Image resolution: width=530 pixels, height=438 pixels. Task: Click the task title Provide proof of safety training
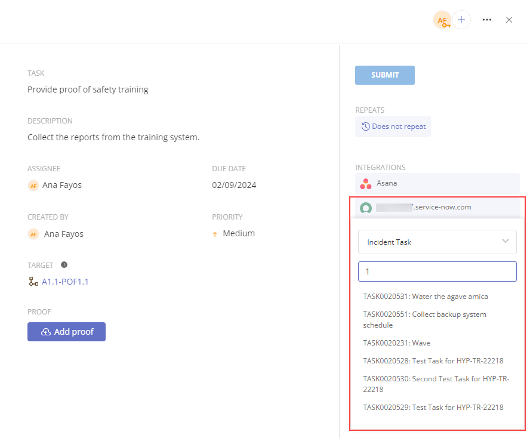[88, 90]
